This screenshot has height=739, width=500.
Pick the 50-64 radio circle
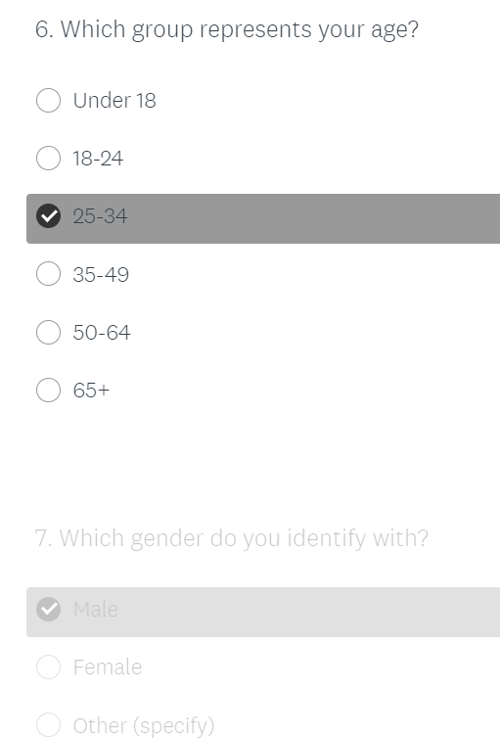(48, 332)
